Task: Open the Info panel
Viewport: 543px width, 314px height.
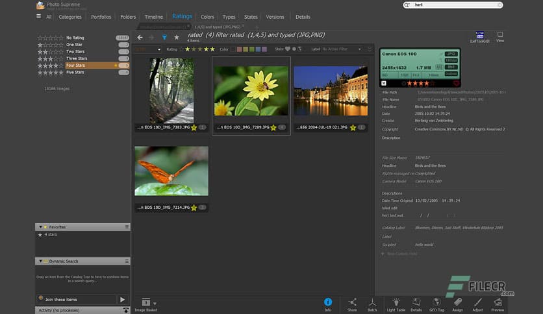Action: click(327, 305)
